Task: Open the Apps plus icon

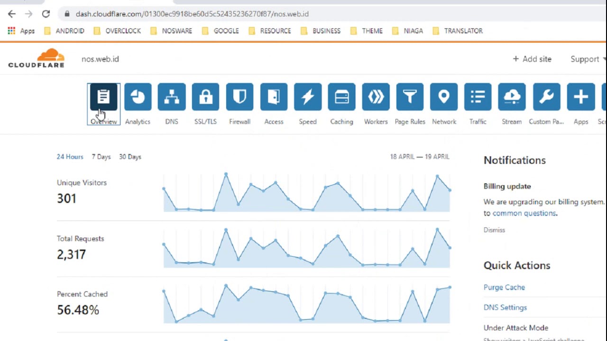Action: pos(581,97)
